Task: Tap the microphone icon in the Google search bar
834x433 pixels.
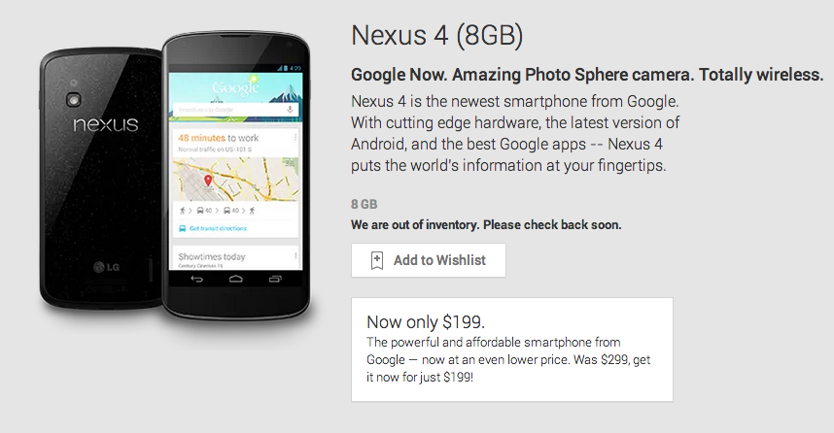Action: (x=290, y=110)
